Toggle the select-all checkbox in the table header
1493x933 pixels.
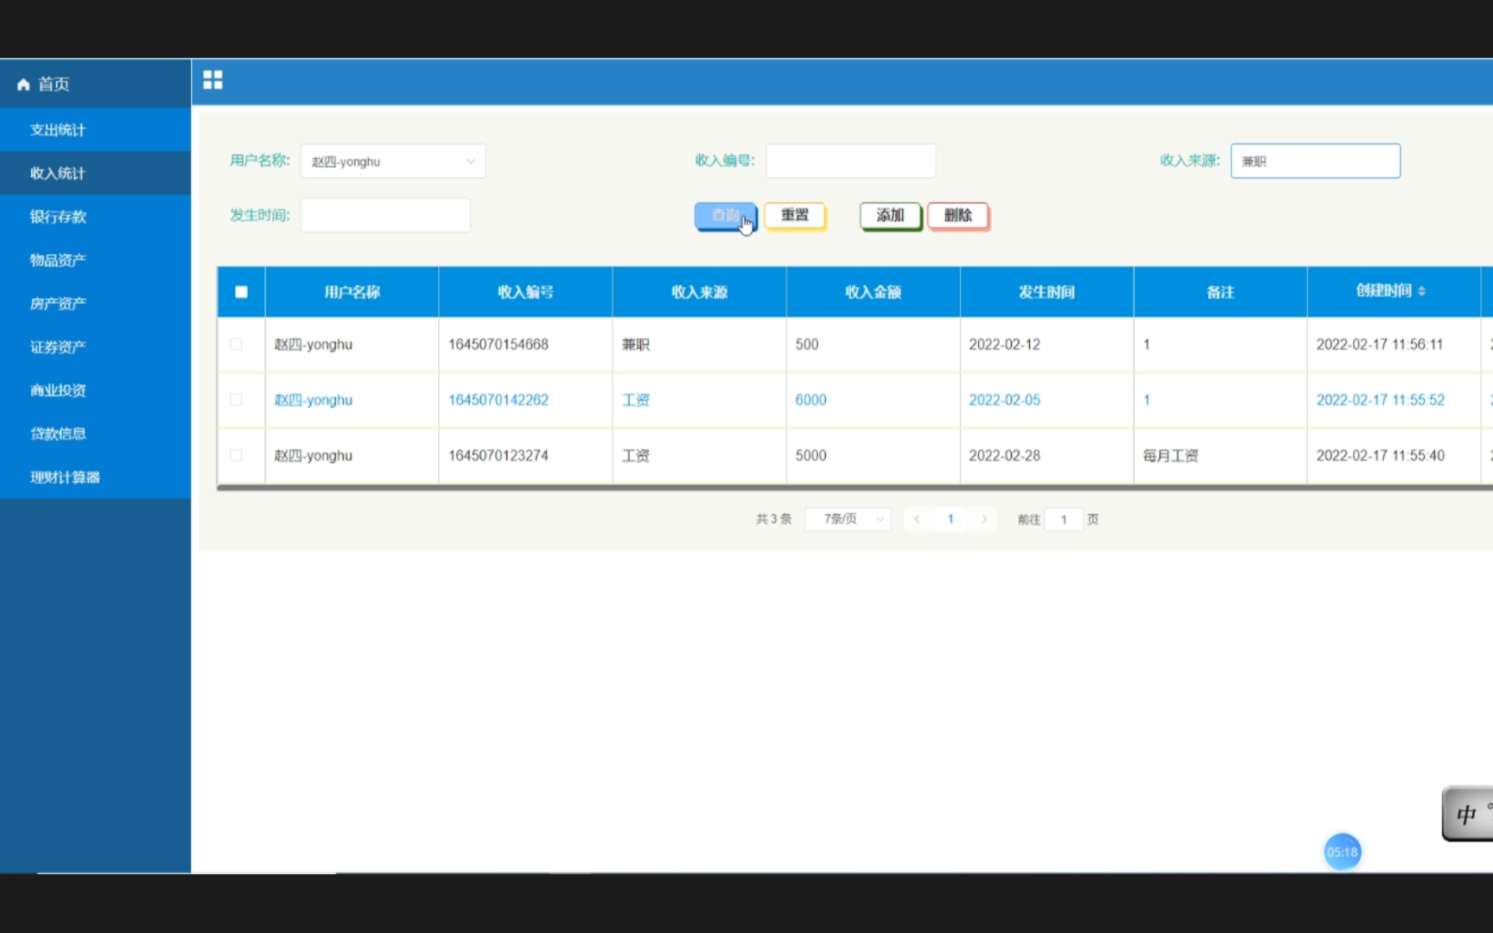click(241, 292)
